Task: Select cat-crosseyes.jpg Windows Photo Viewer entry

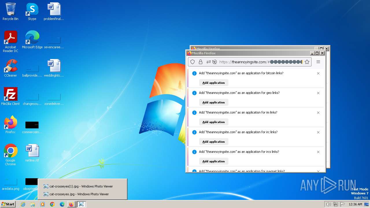Action: point(76,194)
